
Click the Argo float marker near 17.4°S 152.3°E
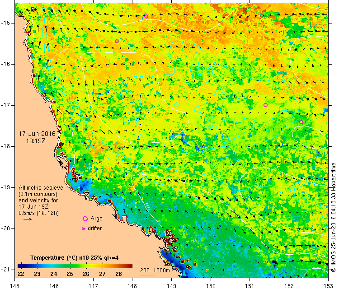click(x=301, y=122)
